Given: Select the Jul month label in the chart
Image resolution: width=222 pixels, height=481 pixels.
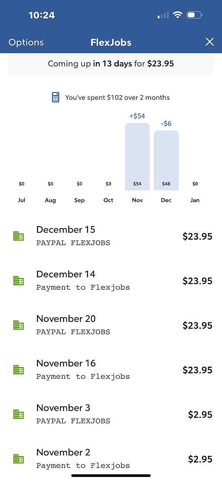Looking at the screenshot, I should click(21, 200).
